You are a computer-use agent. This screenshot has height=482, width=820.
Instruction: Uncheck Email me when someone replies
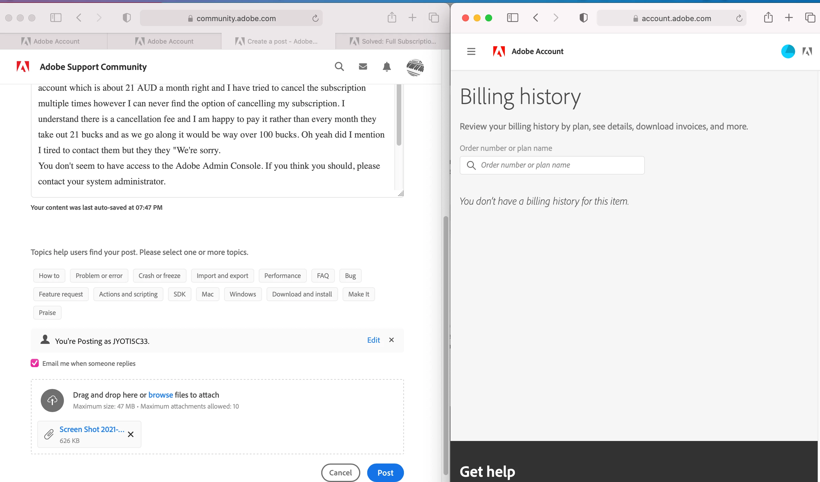pos(35,363)
